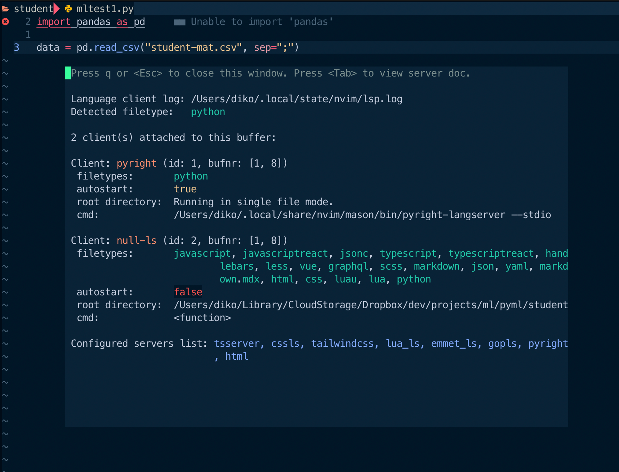Click the diagnostic marker before 'Unable to import'
The image size is (619, 472).
(179, 22)
